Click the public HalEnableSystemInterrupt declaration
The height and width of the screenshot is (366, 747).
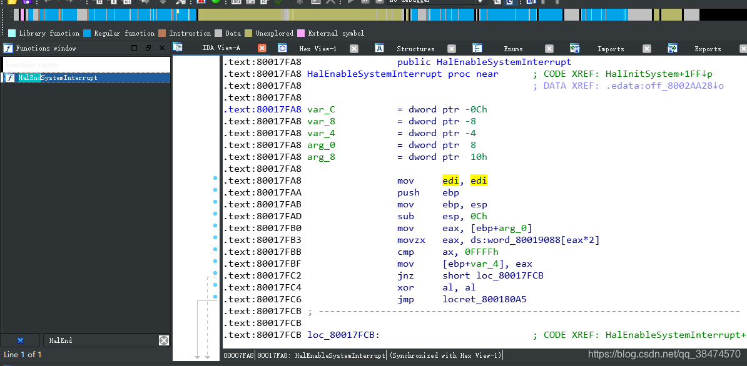484,62
